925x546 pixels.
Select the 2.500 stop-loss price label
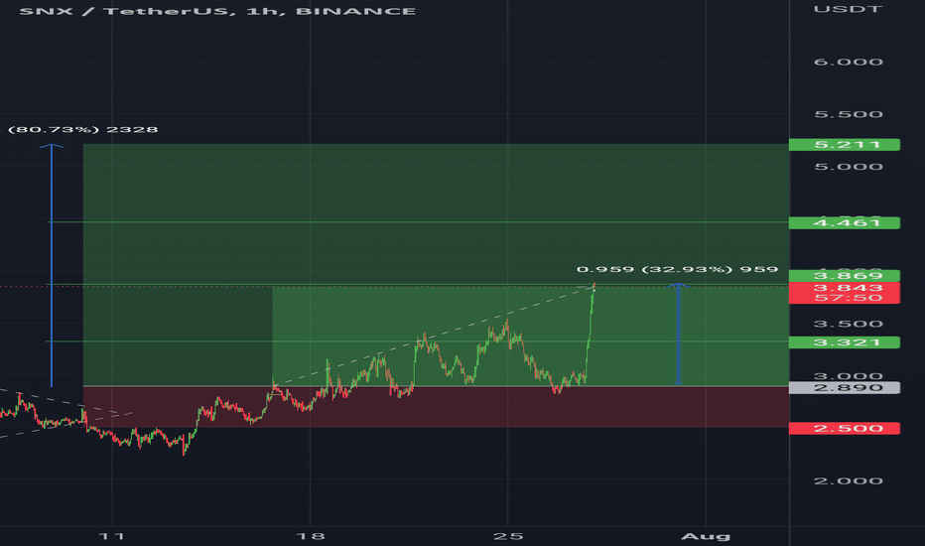(845, 429)
